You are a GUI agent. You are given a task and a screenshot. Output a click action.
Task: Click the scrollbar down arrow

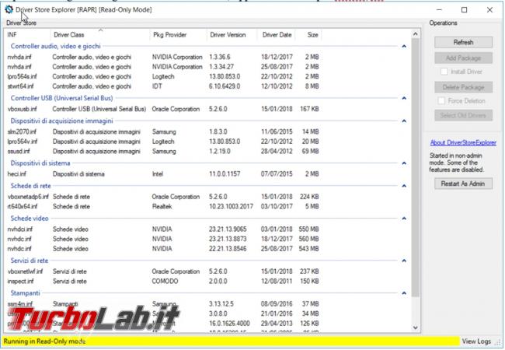(x=415, y=327)
